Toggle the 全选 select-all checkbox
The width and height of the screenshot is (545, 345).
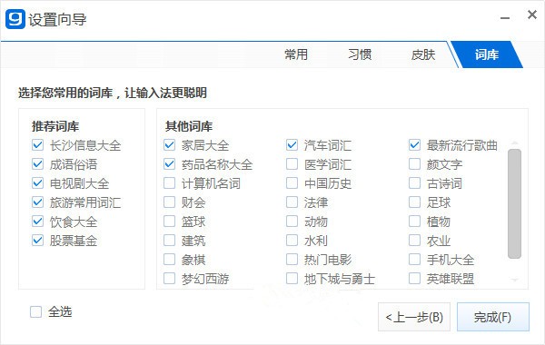[x=35, y=312]
